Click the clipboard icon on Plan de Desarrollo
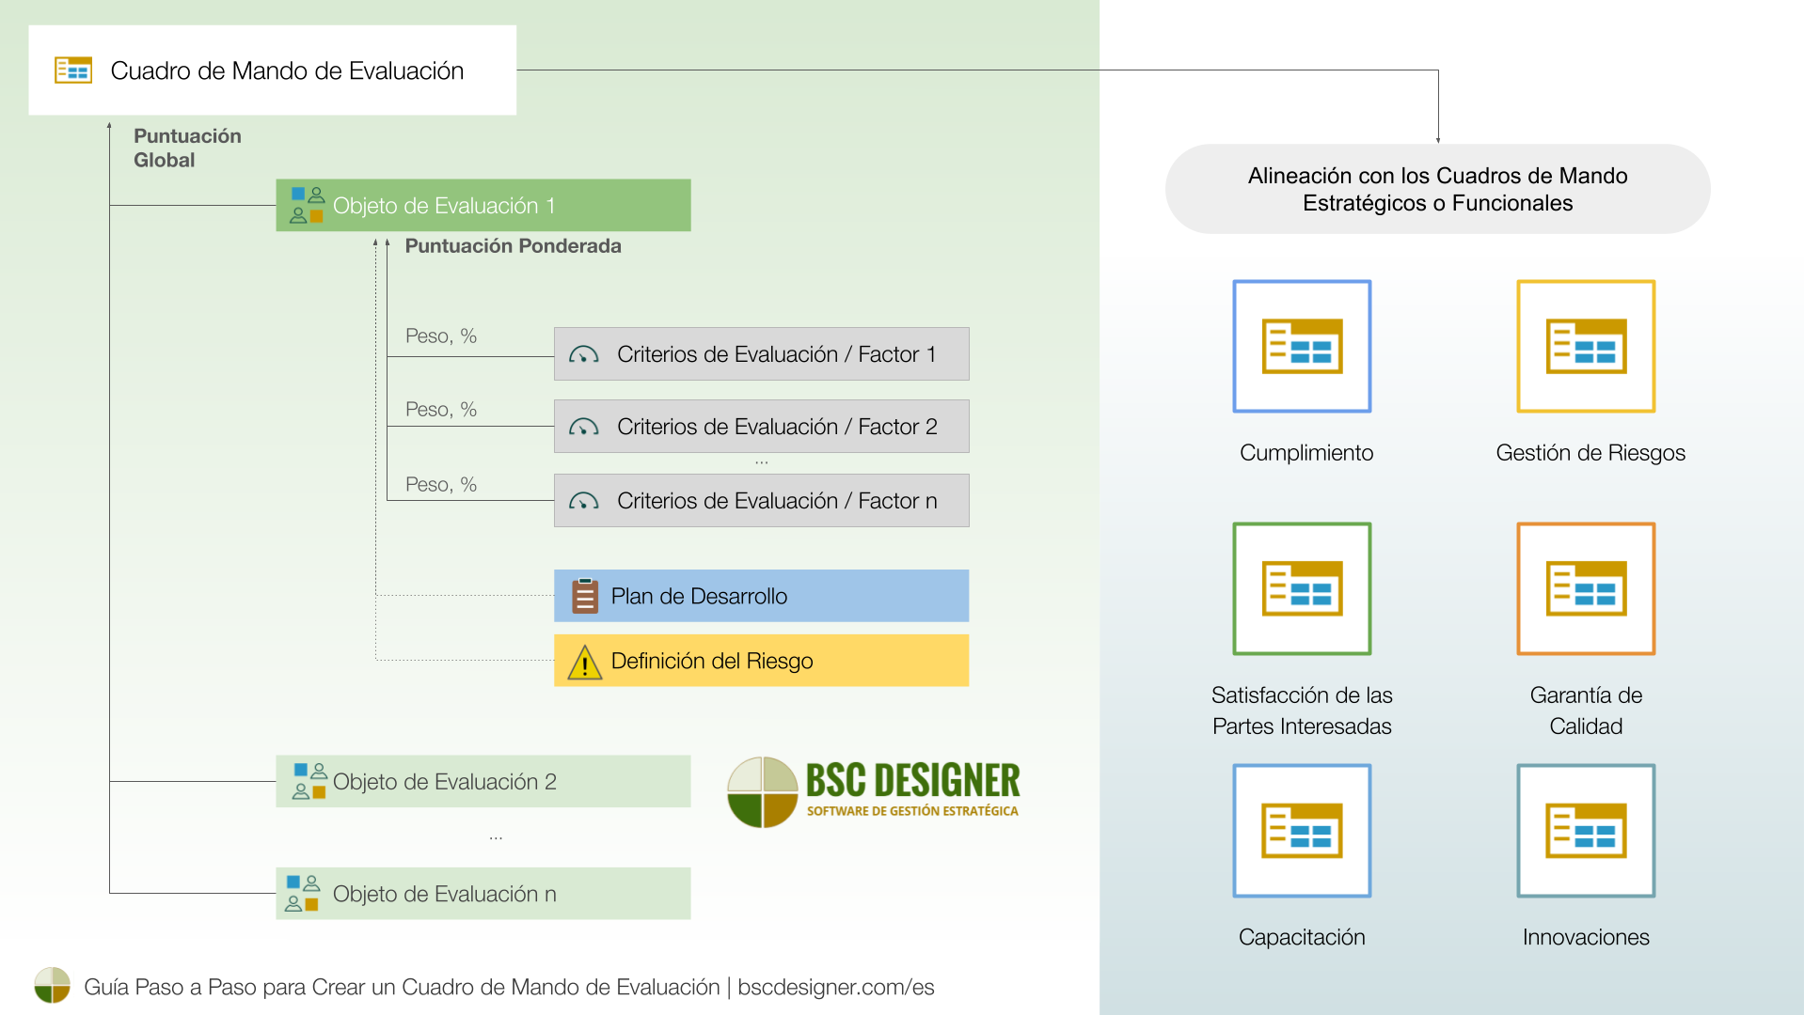 pyautogui.click(x=585, y=596)
